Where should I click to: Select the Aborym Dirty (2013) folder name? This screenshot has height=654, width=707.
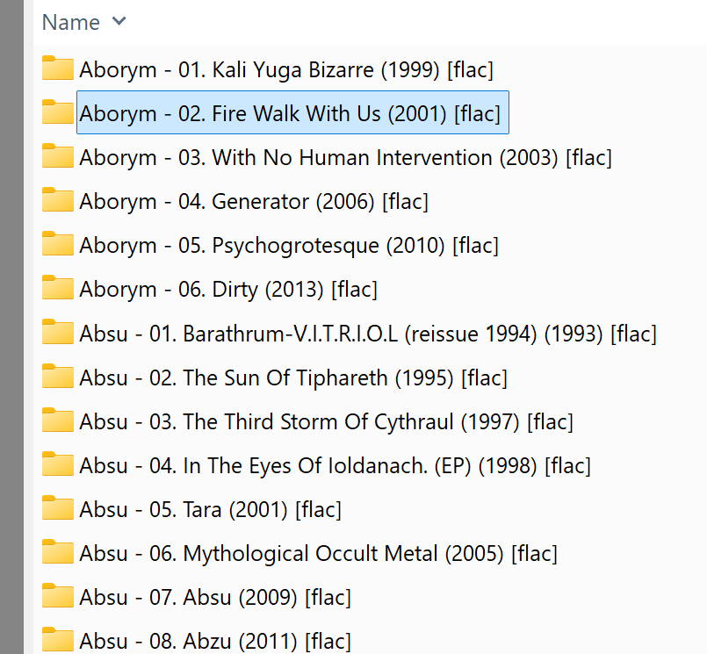227,289
